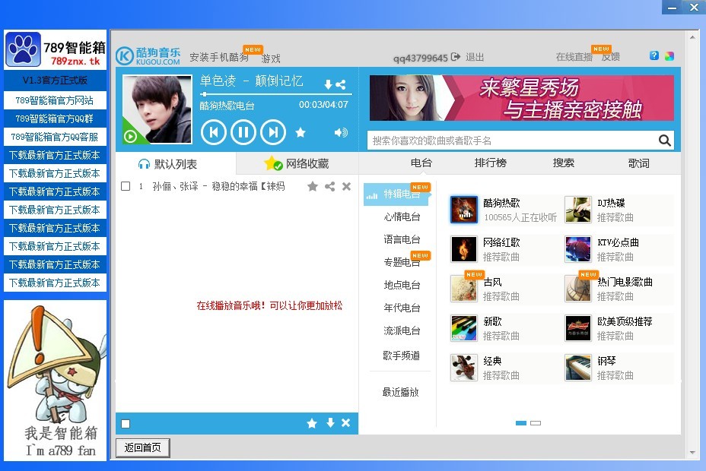Viewport: 706px width, 471px height.
Task: Pause the current song
Action: [243, 132]
